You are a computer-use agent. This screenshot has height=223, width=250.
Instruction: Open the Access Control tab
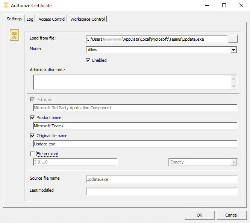click(52, 19)
